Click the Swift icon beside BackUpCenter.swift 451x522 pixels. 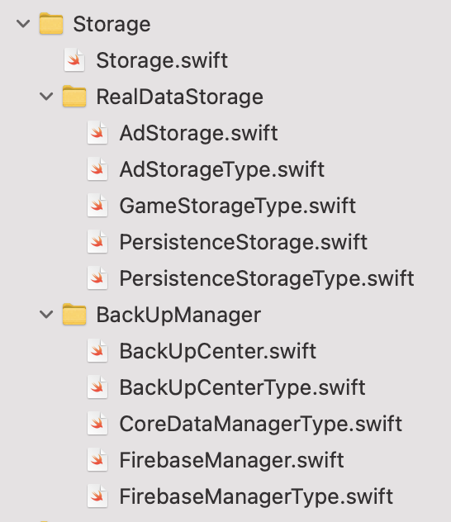97,351
